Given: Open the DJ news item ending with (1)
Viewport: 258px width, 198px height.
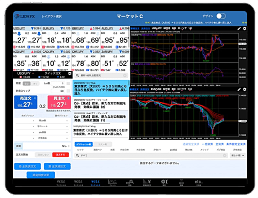Looking at the screenshot, I should click(101, 117).
